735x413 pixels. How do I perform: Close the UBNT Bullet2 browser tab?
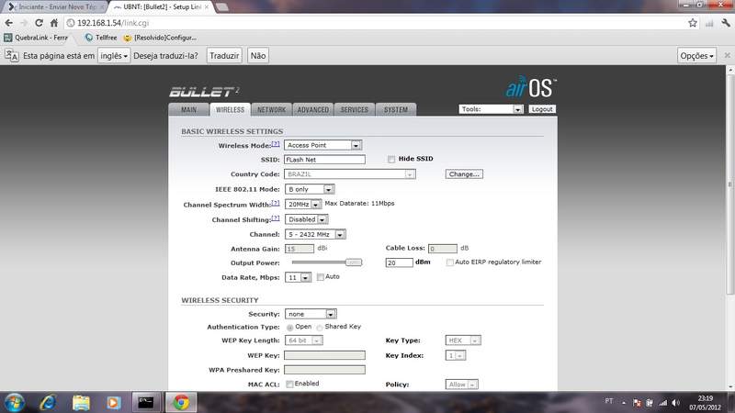(x=207, y=7)
